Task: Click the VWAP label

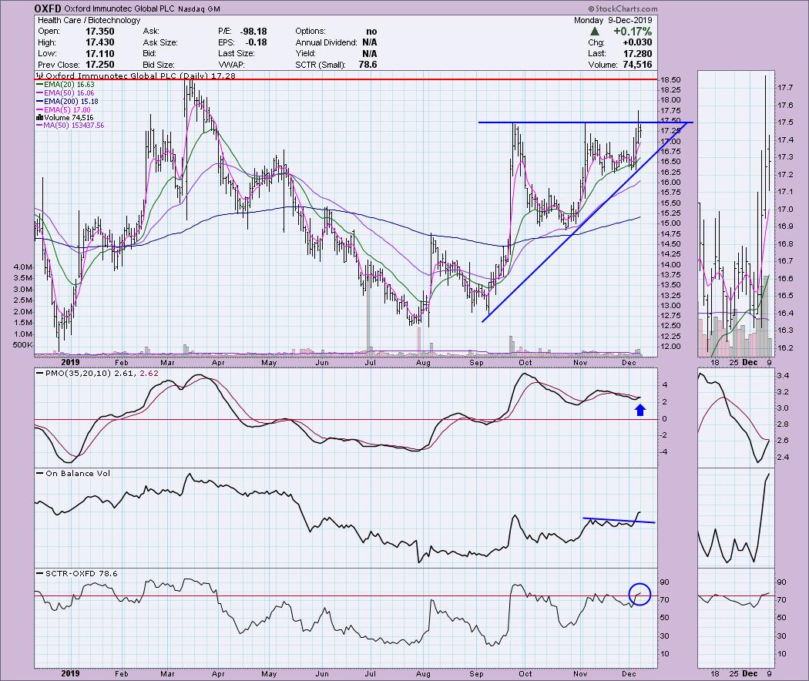Action: coord(231,65)
